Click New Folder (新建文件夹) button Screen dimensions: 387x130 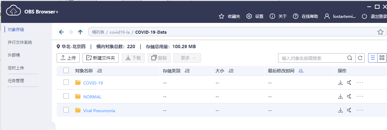point(100,58)
